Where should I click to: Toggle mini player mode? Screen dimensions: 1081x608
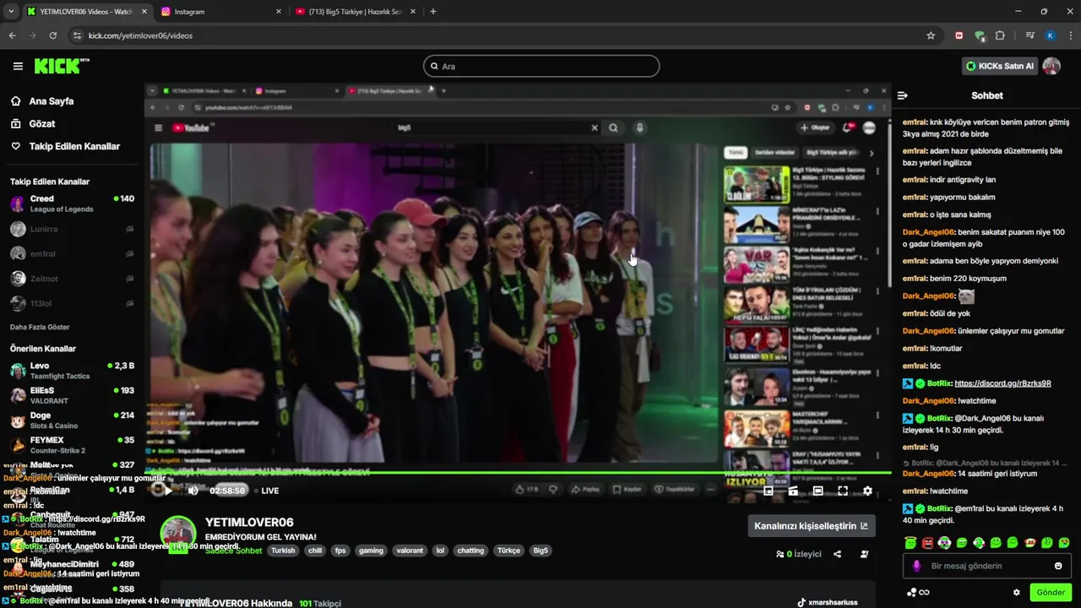tap(769, 491)
